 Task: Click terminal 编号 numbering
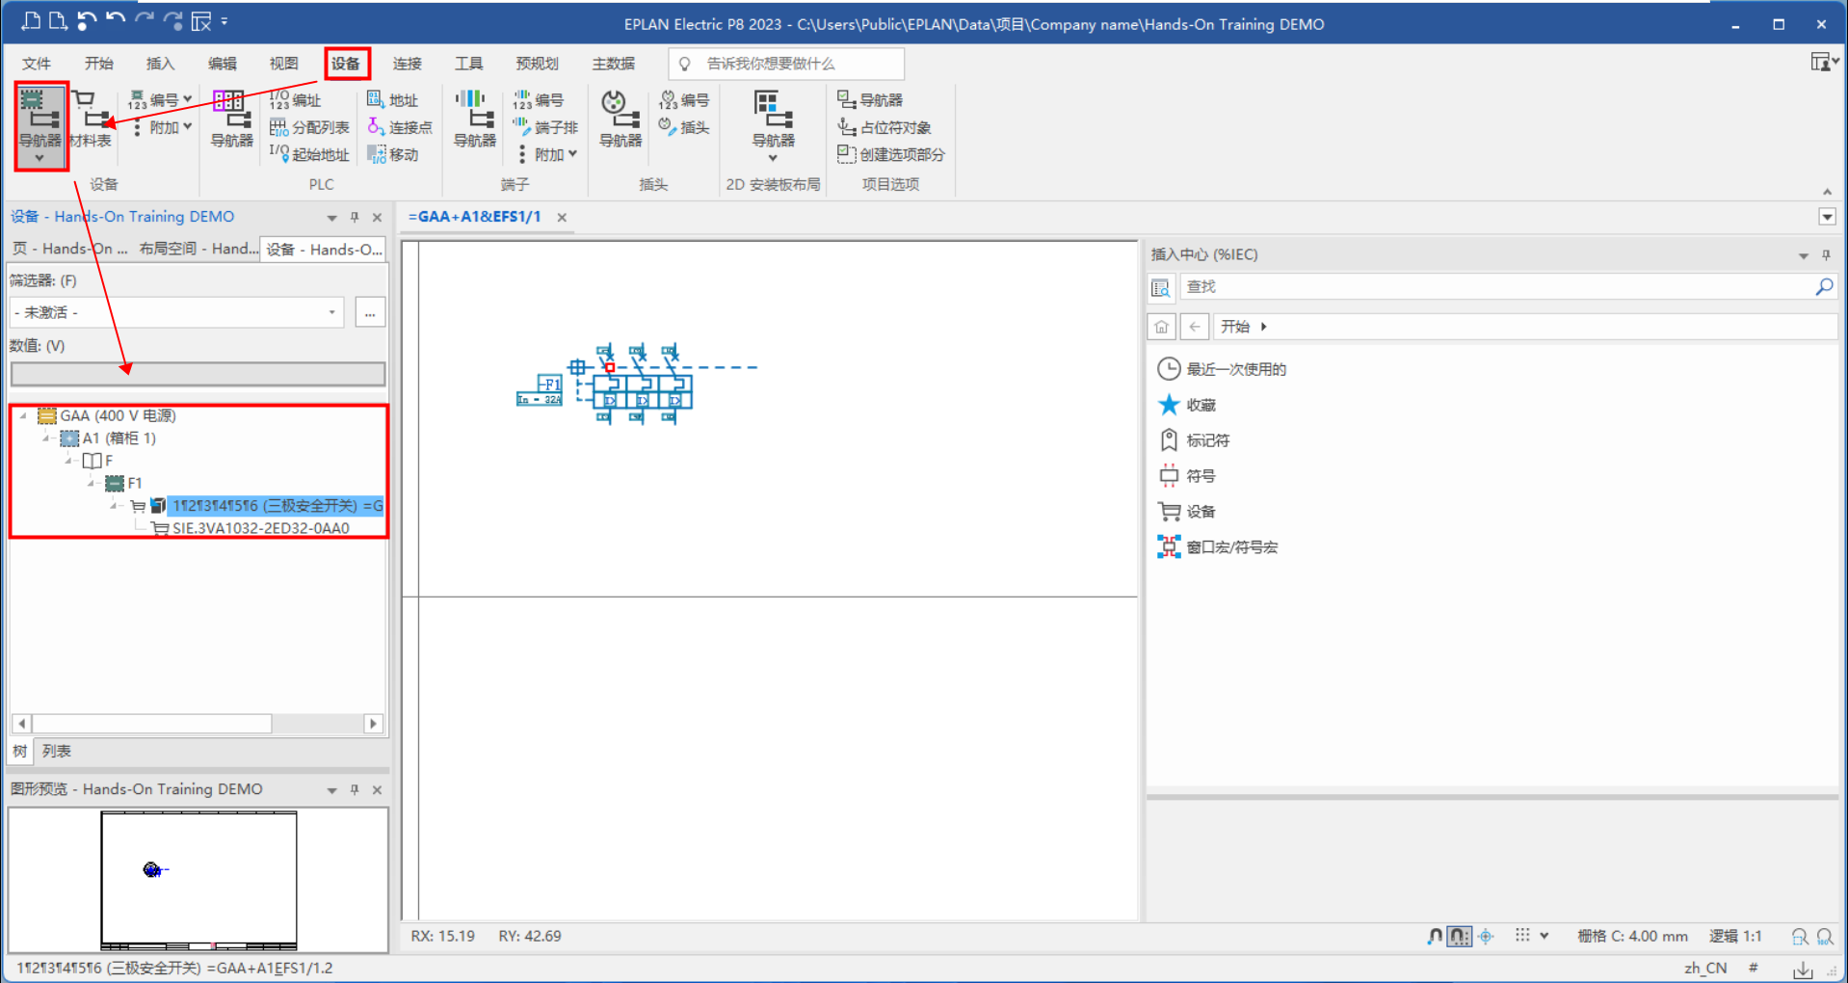(539, 100)
